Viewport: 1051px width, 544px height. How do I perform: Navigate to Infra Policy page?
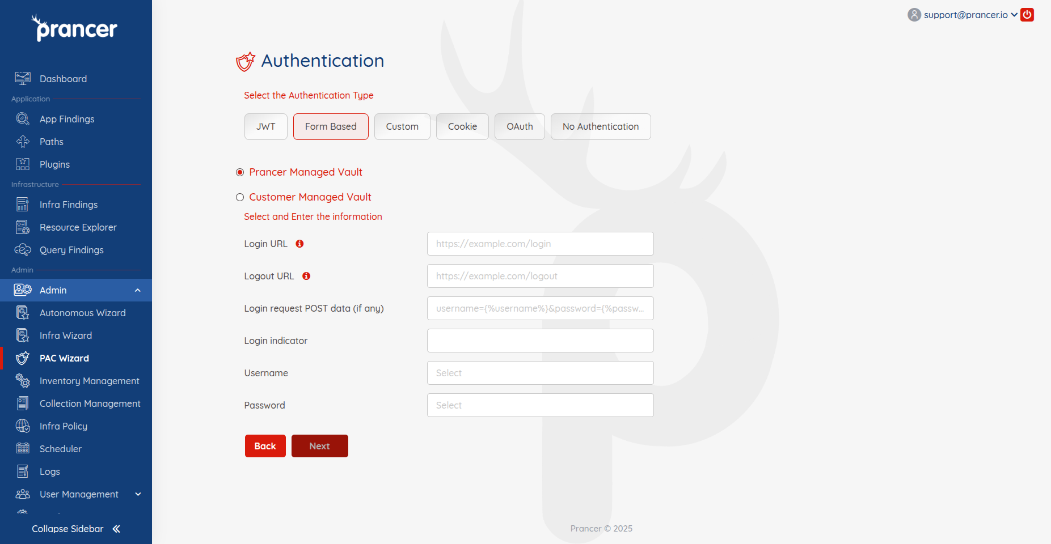point(64,426)
